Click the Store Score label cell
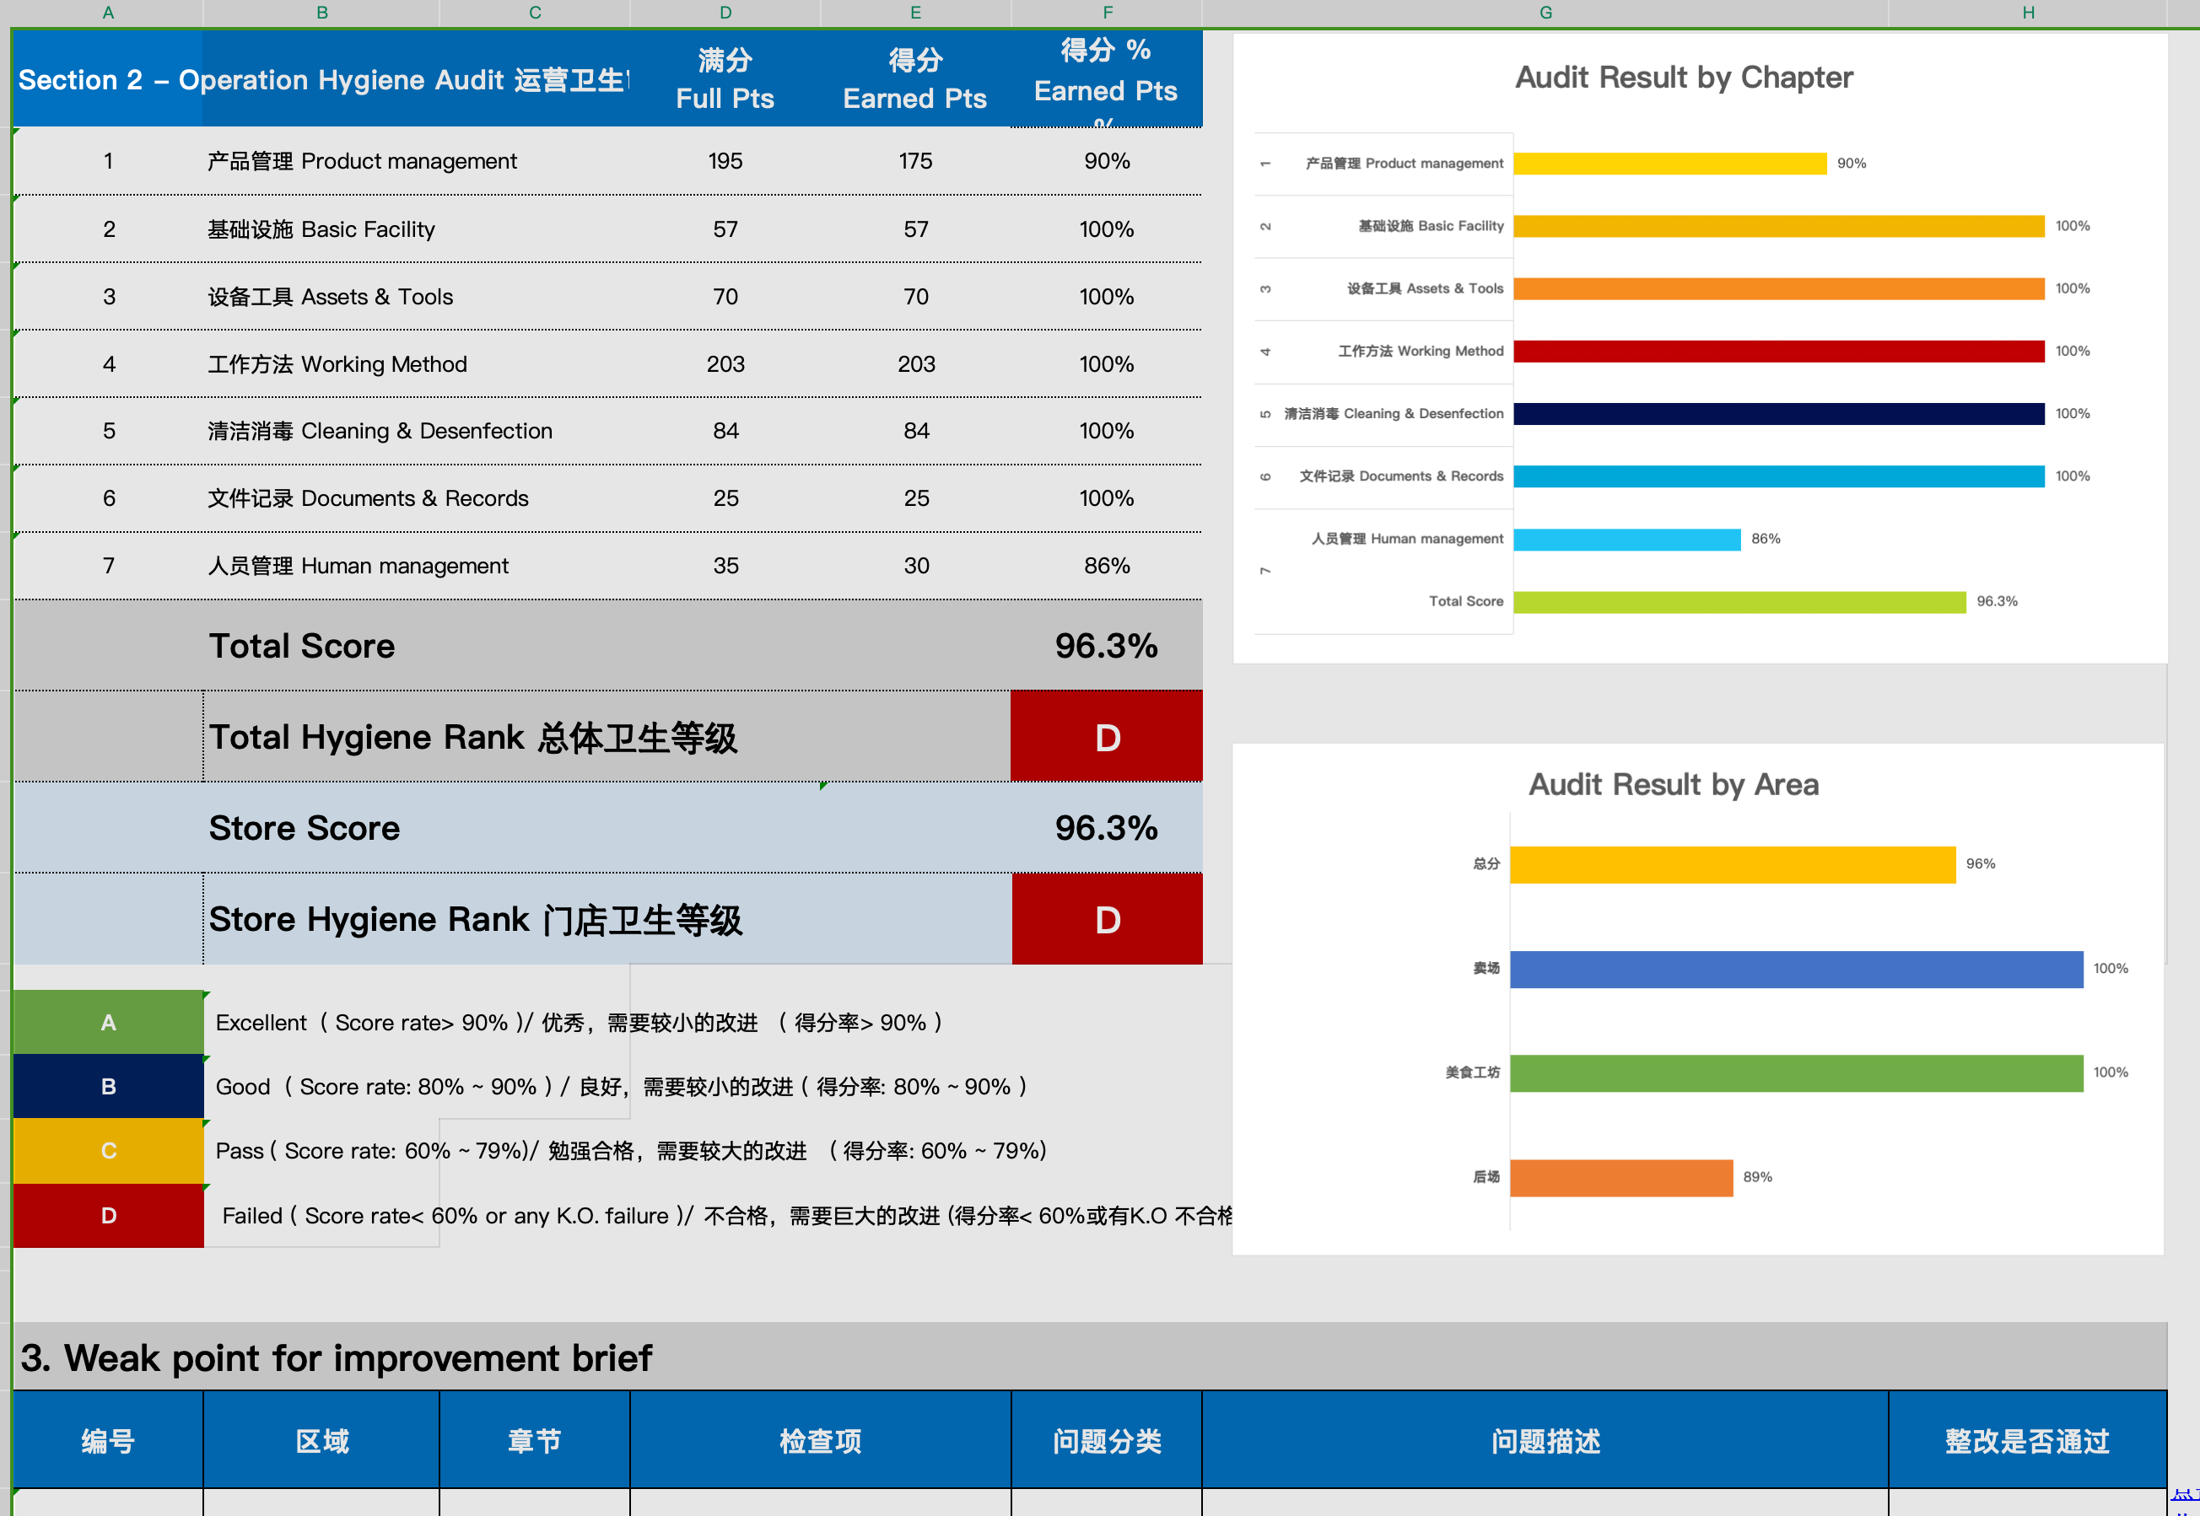 click(x=305, y=828)
